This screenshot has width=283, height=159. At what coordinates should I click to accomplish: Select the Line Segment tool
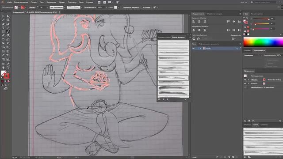[x=8, y=28]
